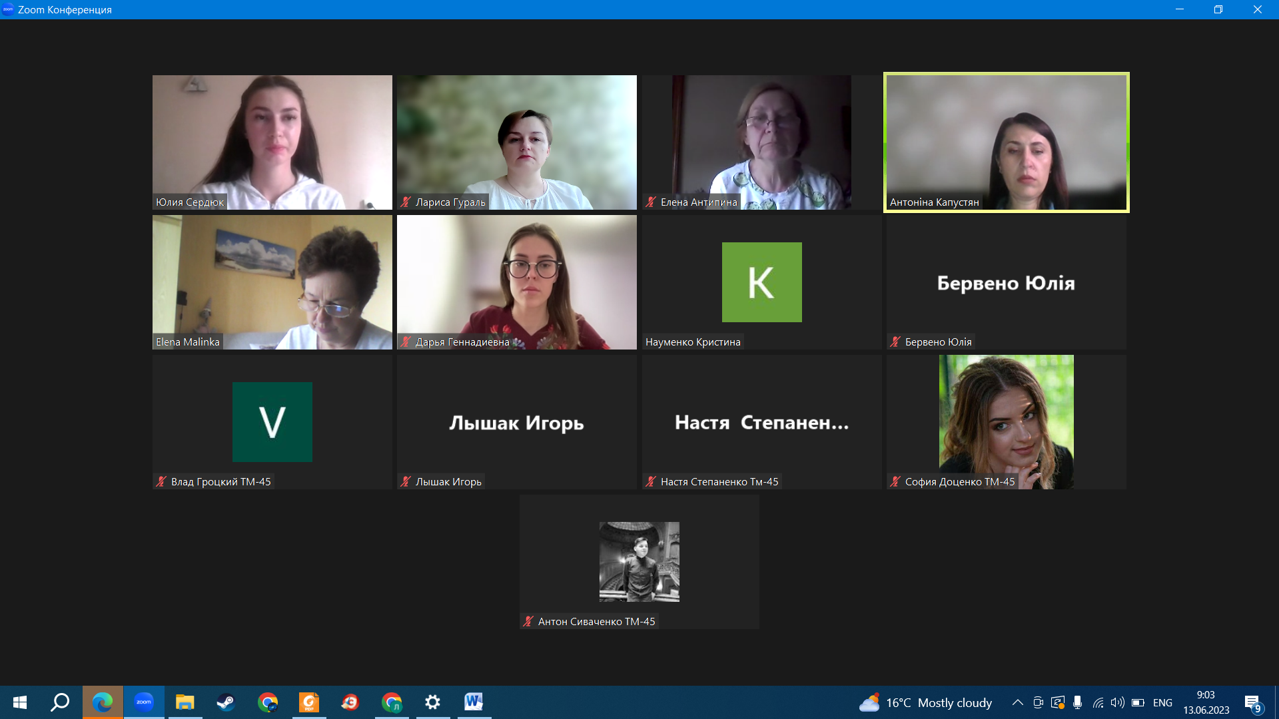
Task: Open Windows taskbar search
Action: pos(61,702)
